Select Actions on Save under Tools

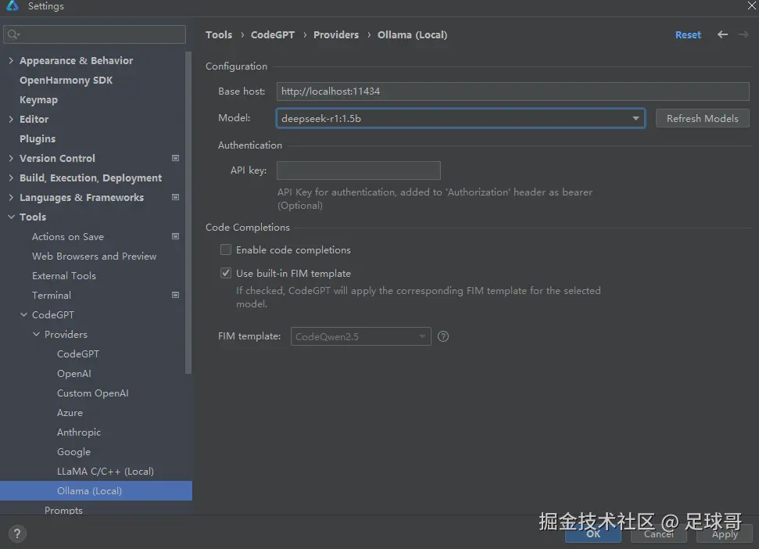68,237
